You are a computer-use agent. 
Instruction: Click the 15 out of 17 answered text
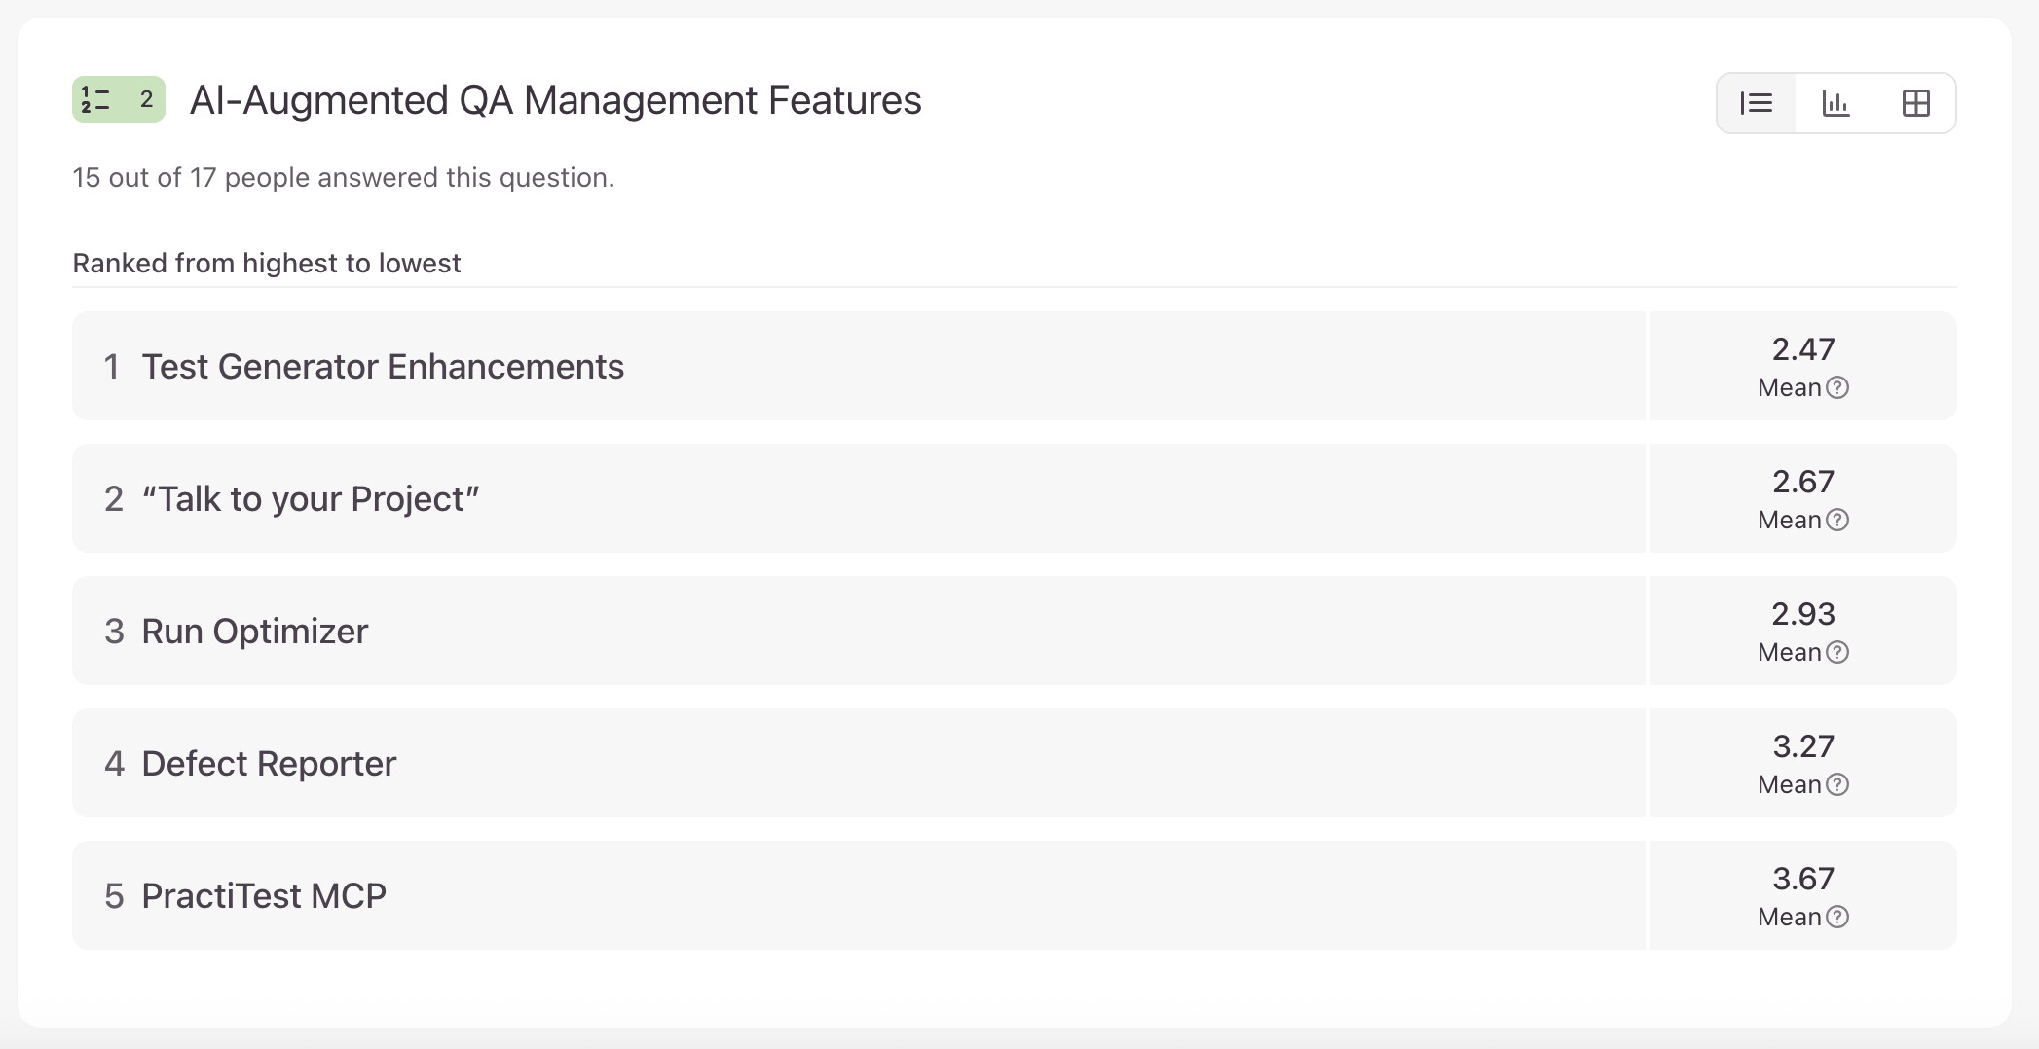[343, 178]
